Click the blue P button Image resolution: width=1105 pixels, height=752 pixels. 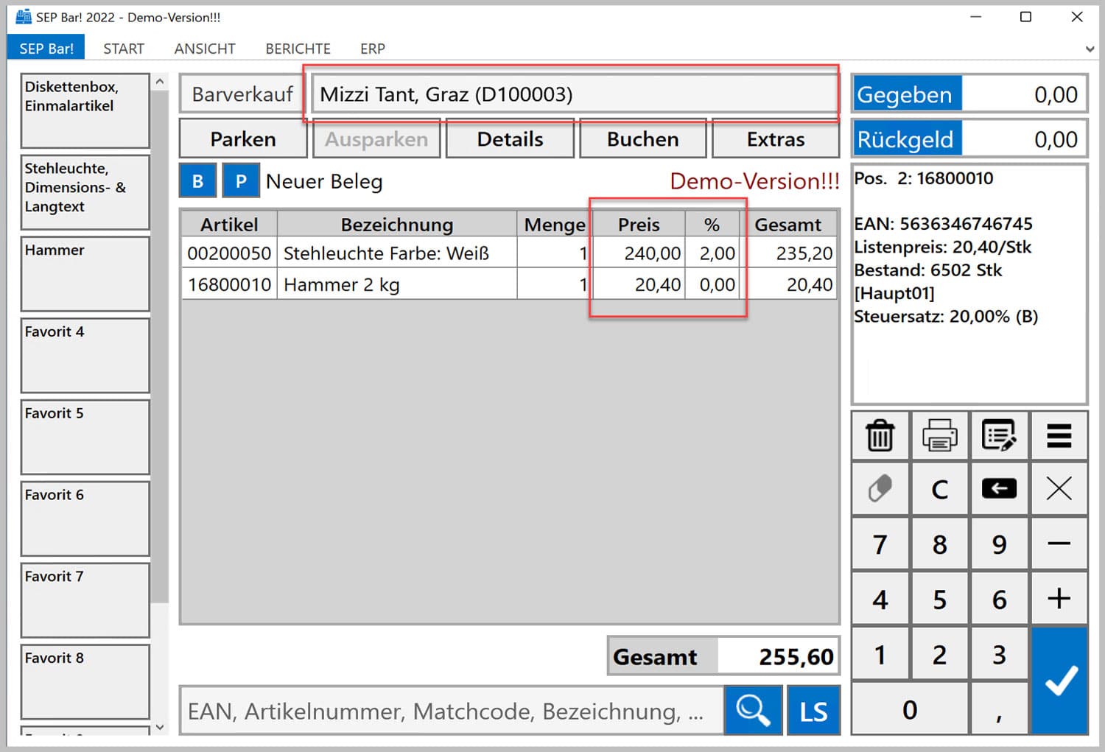[x=241, y=181]
